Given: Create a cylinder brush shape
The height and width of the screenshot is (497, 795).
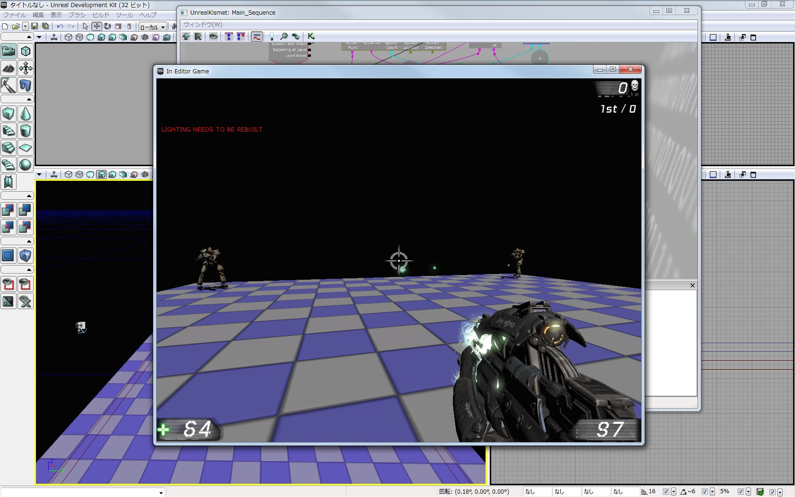Looking at the screenshot, I should (x=26, y=131).
